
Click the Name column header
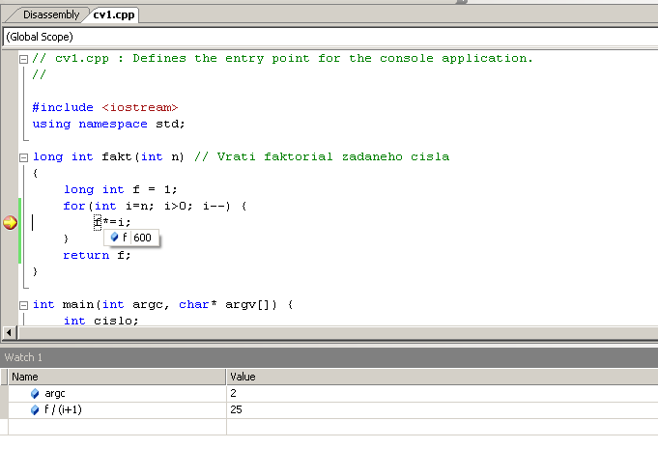[x=117, y=377]
